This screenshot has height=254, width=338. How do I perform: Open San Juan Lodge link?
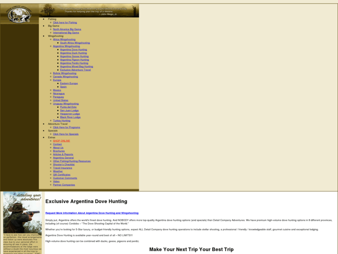tap(69, 110)
